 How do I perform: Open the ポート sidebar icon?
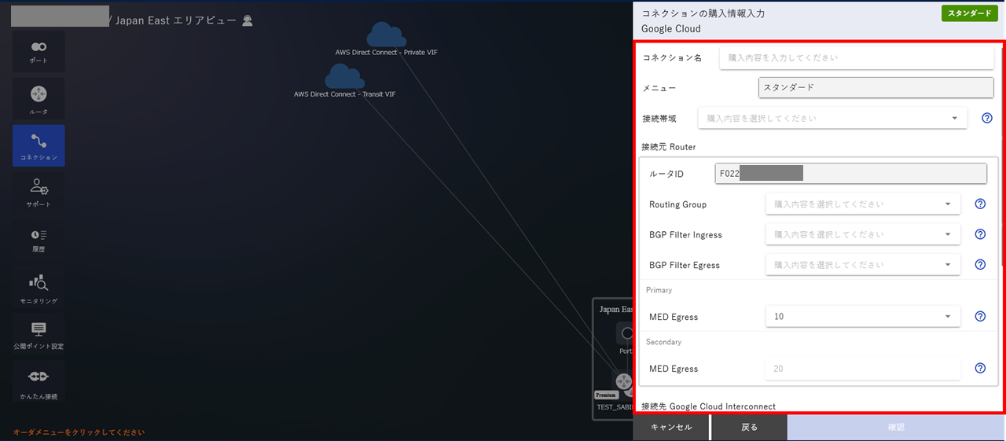coord(39,51)
